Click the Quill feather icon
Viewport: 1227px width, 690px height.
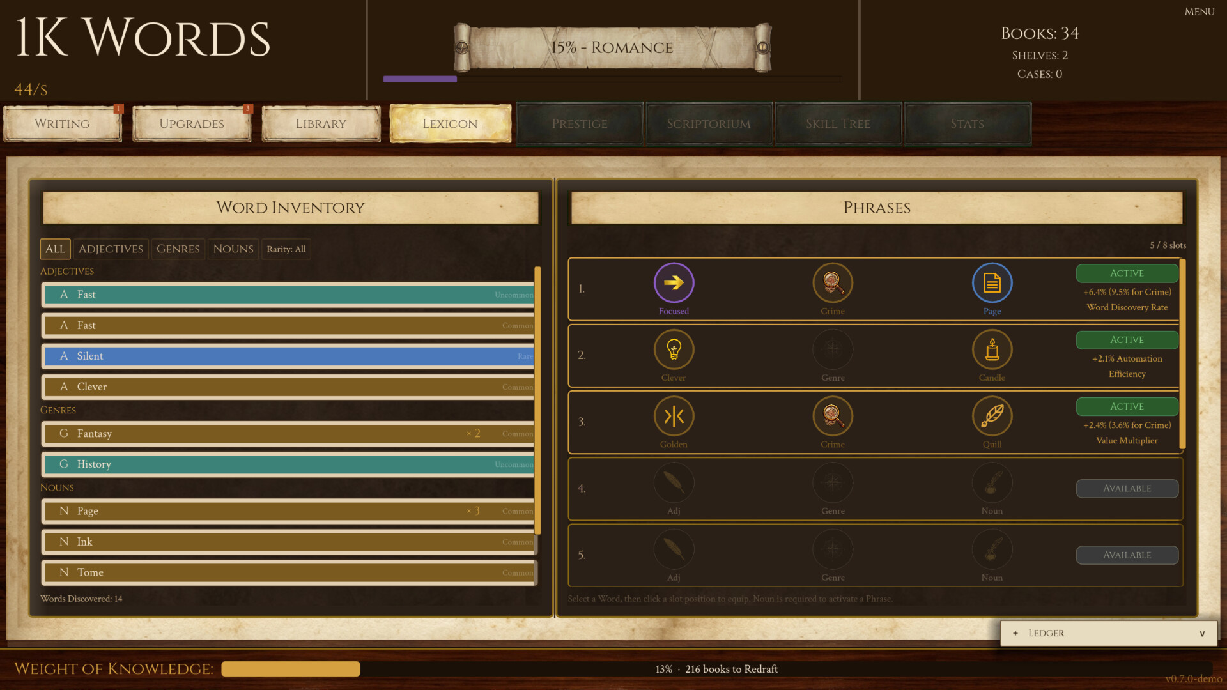[x=992, y=416]
